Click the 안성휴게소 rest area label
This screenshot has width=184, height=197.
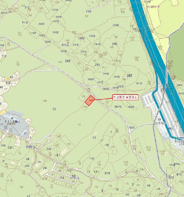click(x=159, y=123)
